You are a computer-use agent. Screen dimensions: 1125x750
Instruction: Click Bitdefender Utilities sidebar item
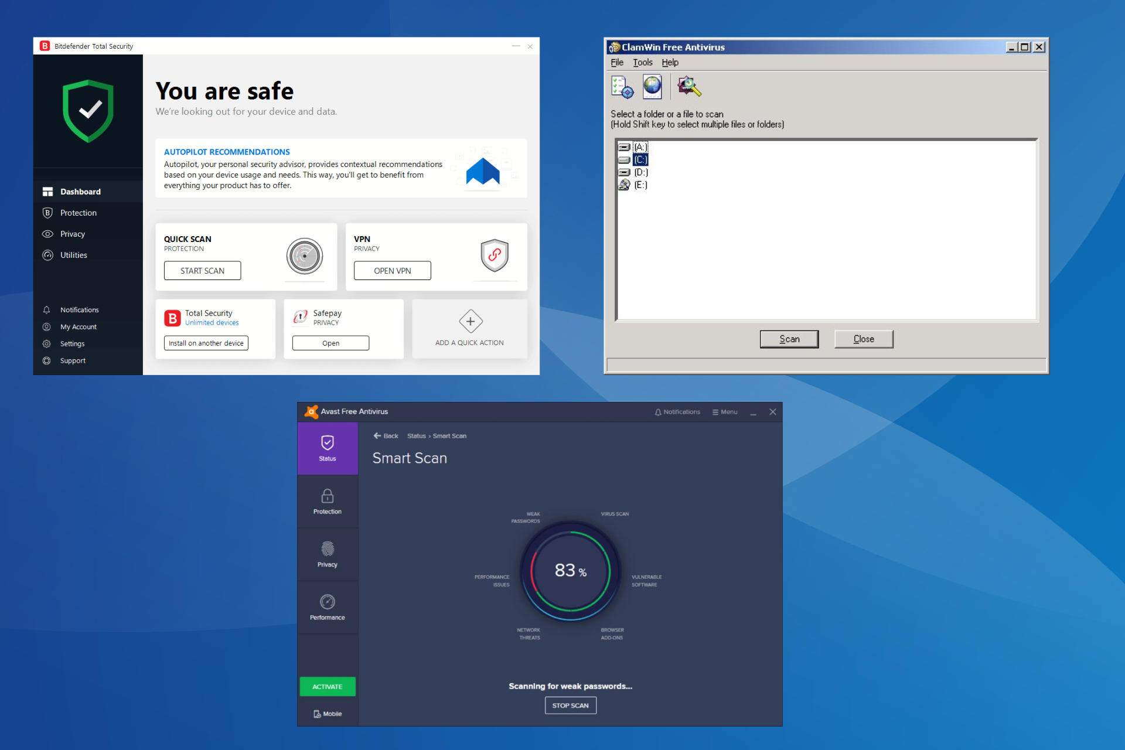(x=73, y=255)
